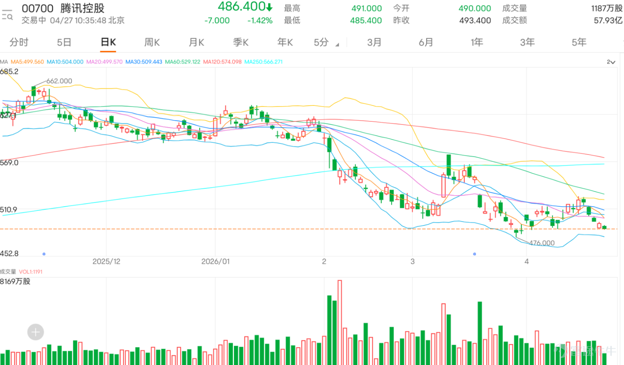
Task: Click the 510.9 price axis label
Action: [9, 210]
